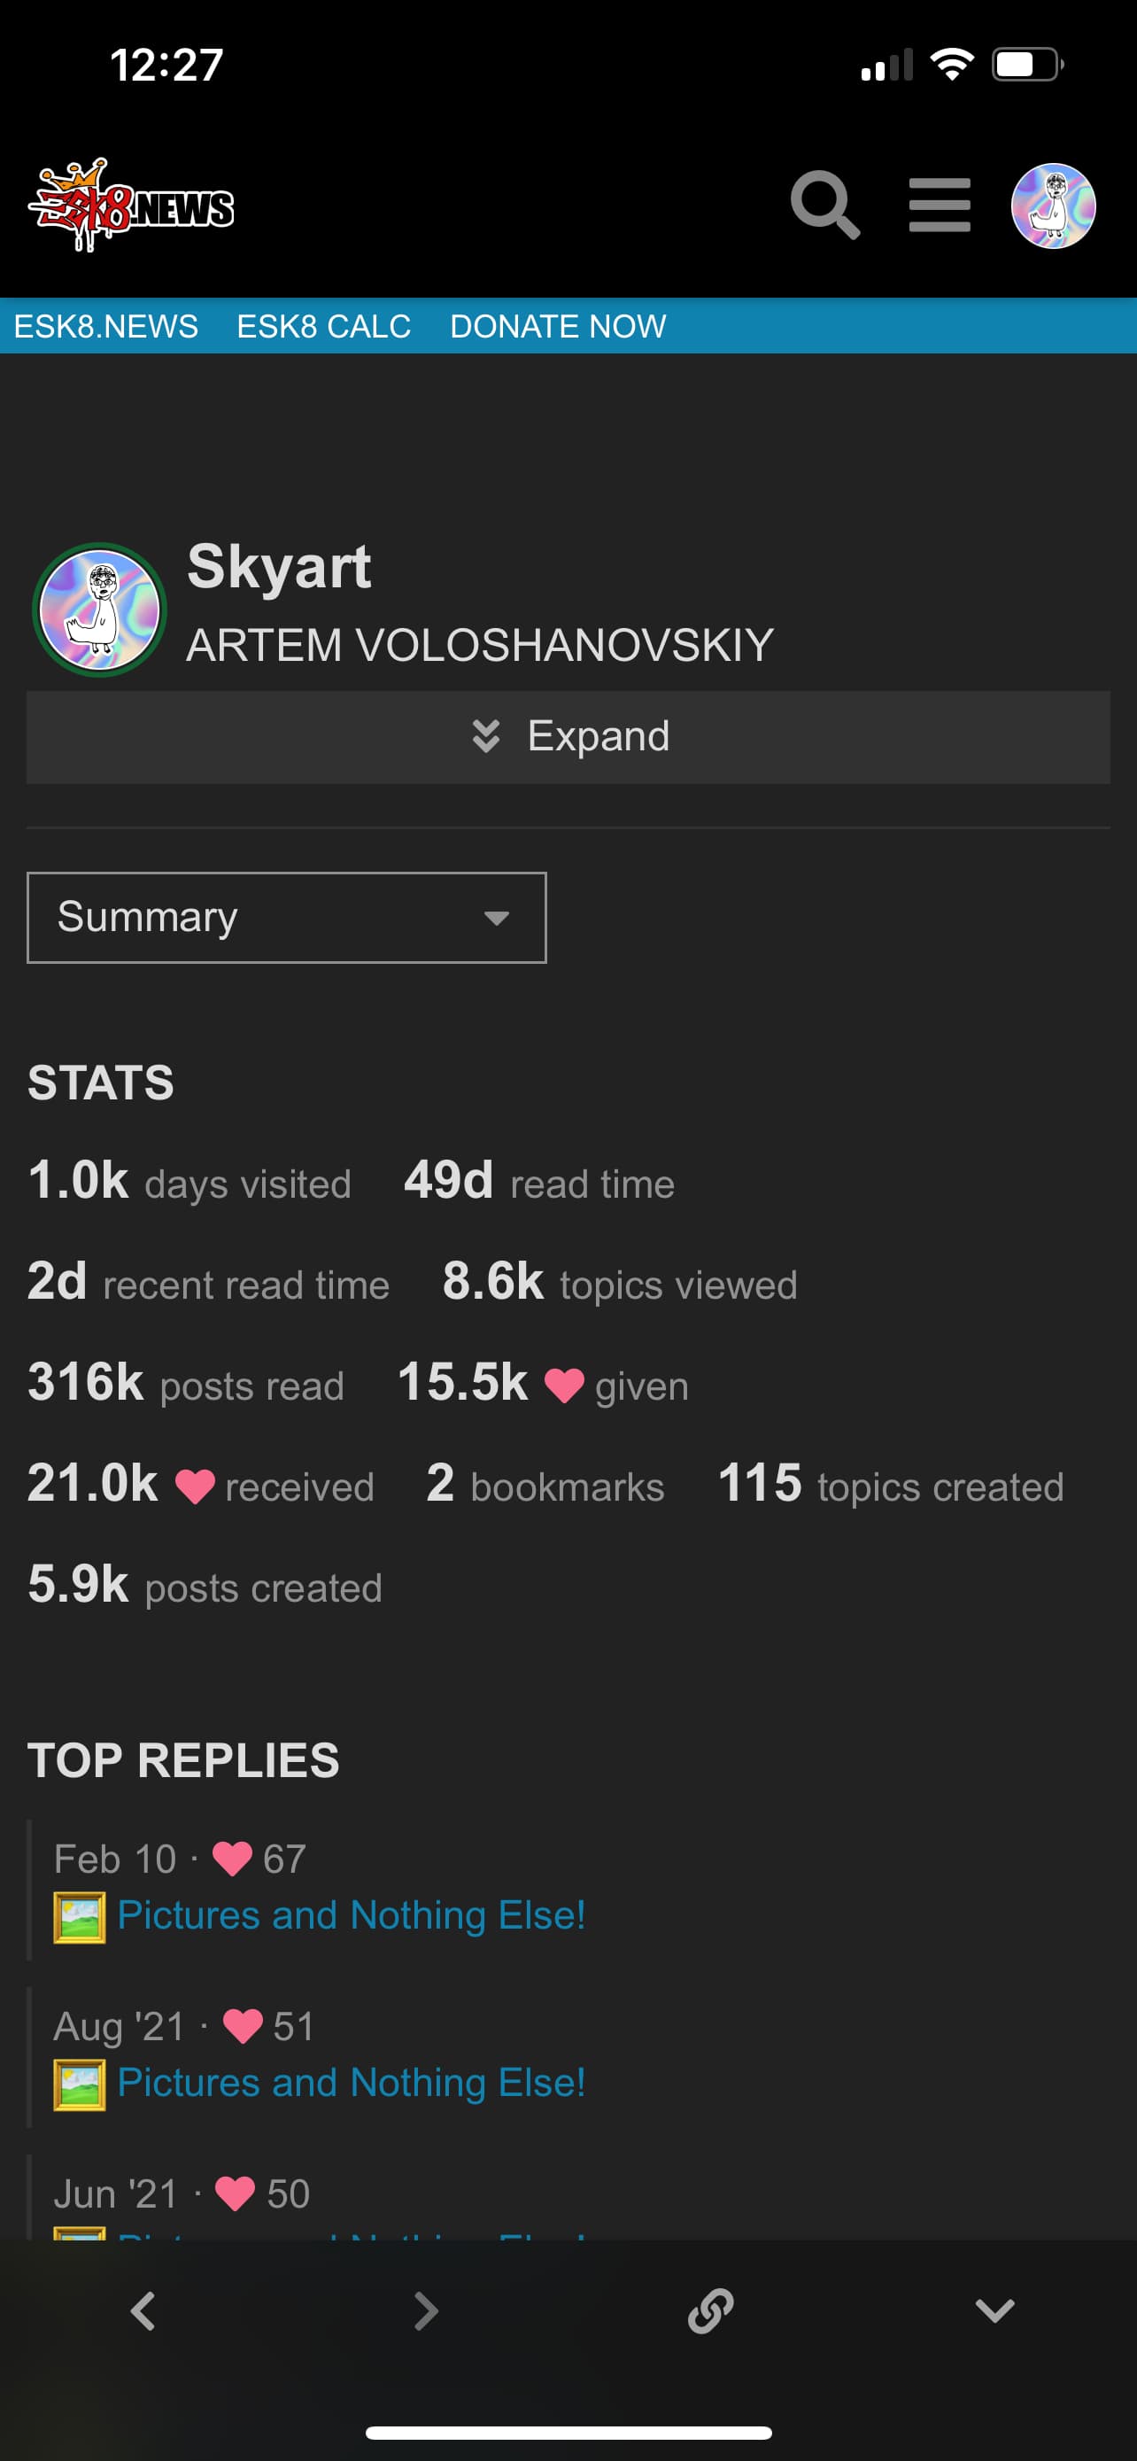Tap the bottom toolbar down chevron
Viewport: 1137px width, 2461px height.
(x=994, y=2311)
